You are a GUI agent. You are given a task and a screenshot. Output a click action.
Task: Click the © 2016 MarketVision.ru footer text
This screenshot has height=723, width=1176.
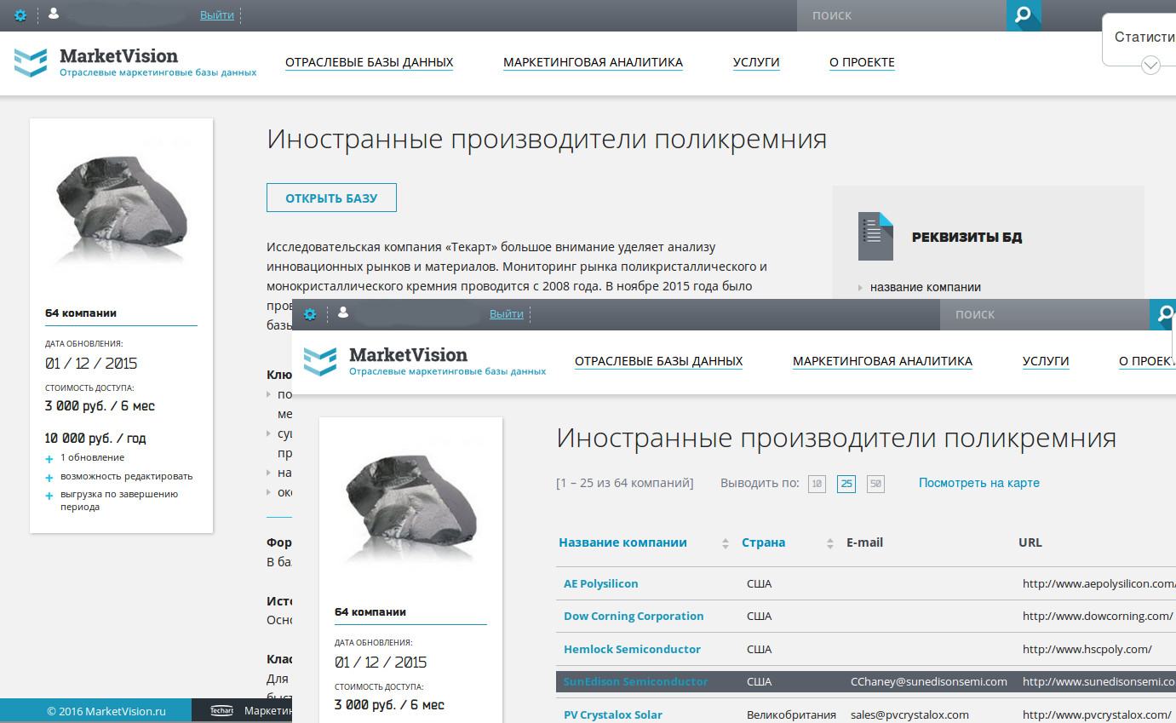[x=106, y=711]
